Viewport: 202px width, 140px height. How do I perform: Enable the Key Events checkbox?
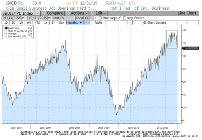(x=125, y=18)
